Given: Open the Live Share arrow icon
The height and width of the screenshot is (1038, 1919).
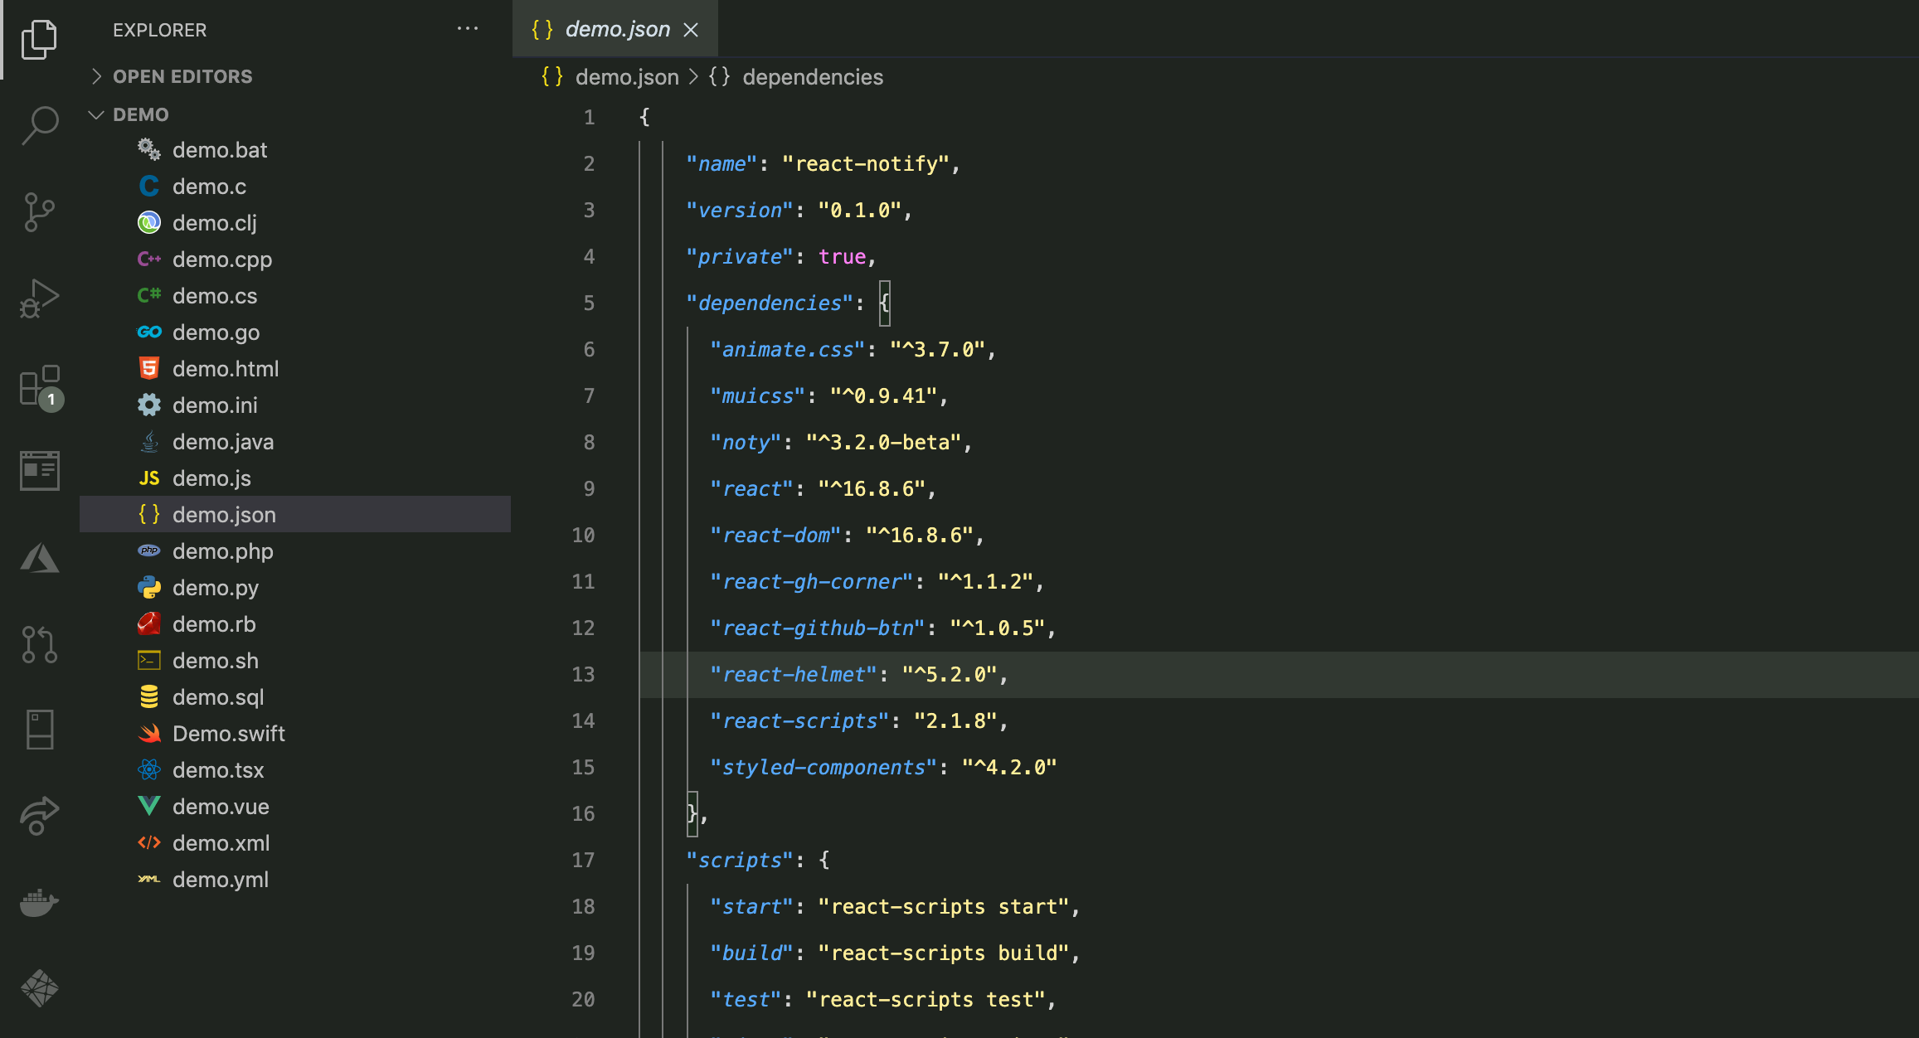Looking at the screenshot, I should (x=40, y=816).
